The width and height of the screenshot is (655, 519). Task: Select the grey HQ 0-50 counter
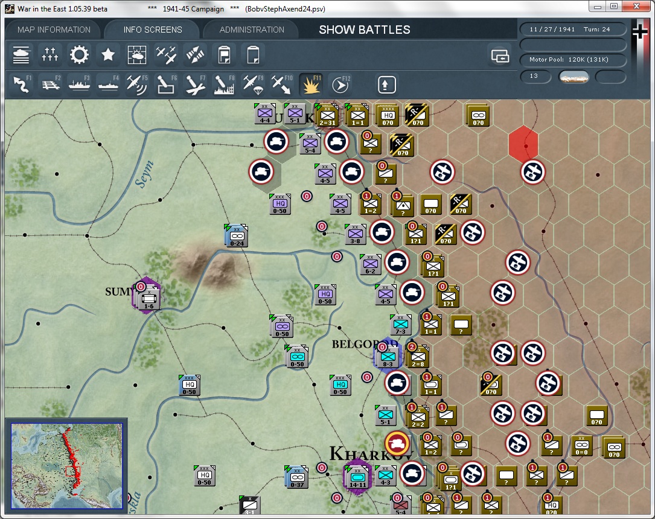click(204, 476)
